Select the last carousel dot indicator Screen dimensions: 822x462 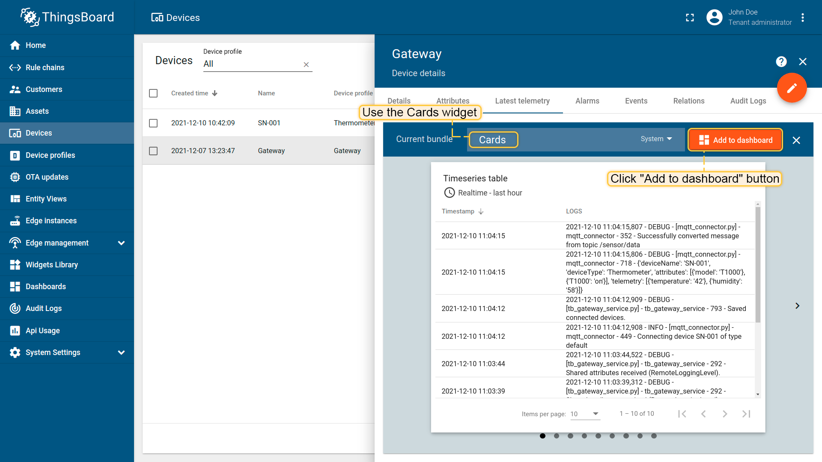[x=654, y=436]
